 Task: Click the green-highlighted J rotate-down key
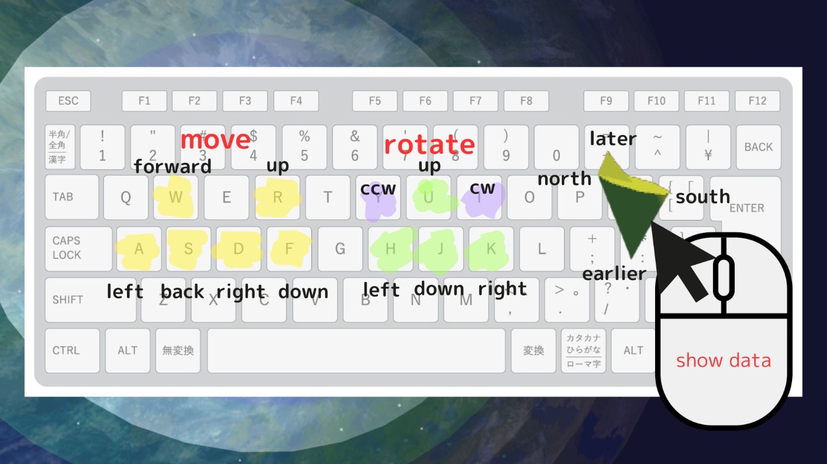point(441,248)
